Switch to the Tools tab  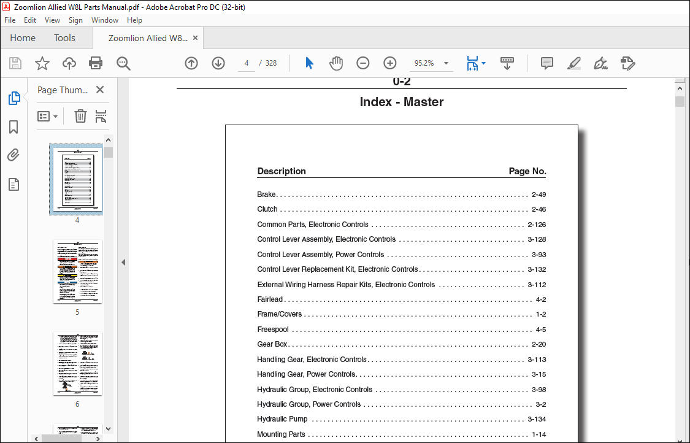[64, 38]
